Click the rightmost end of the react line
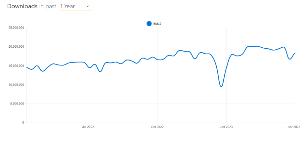Image resolution: width=305 pixels, height=145 pixels. pyautogui.click(x=294, y=53)
